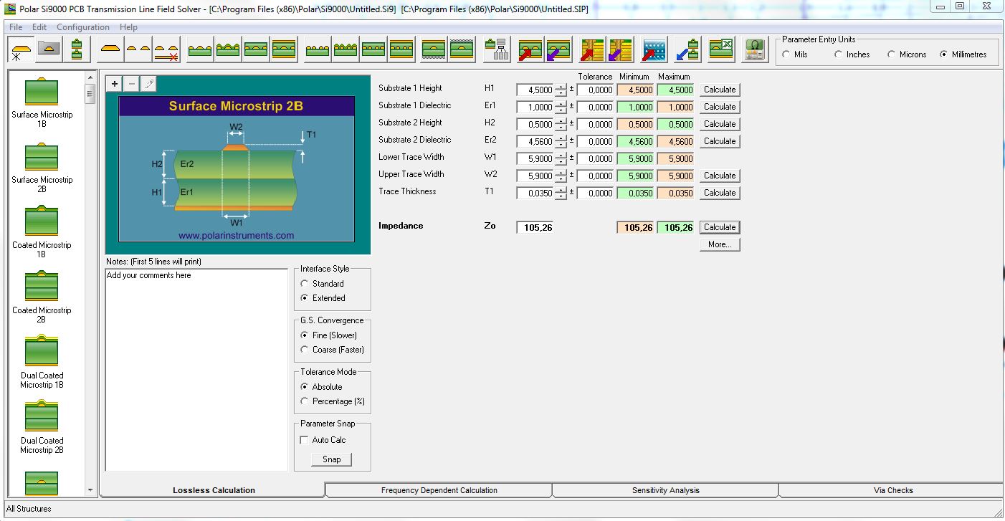Click the omega calculator toolbar icon
The width and height of the screenshot is (1005, 521).
click(753, 49)
